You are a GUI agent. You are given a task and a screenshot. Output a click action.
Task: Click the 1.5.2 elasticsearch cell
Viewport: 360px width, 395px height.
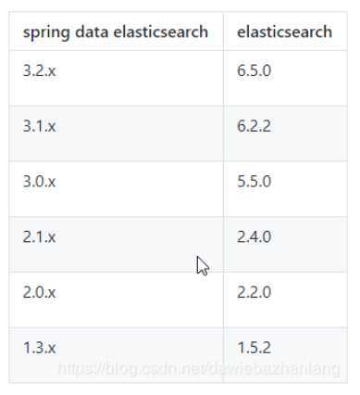285,355
